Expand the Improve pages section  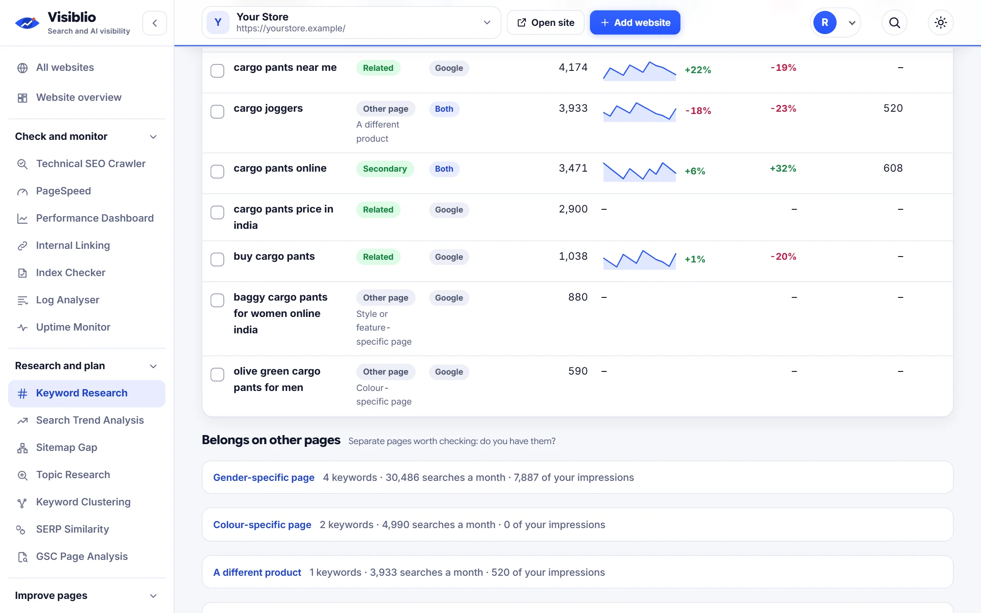[x=87, y=596]
